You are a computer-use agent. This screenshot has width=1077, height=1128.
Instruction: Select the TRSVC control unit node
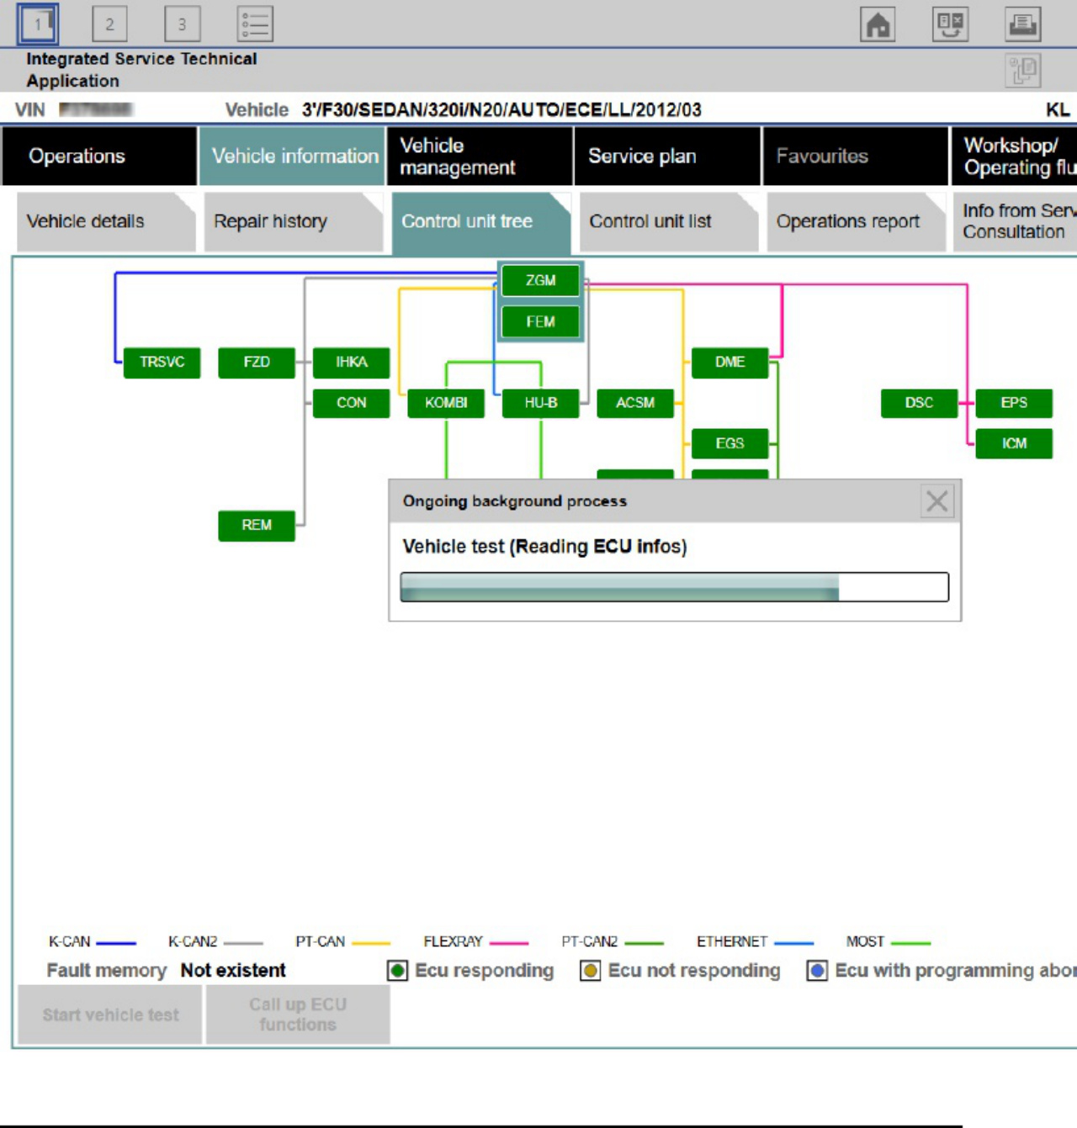(162, 363)
